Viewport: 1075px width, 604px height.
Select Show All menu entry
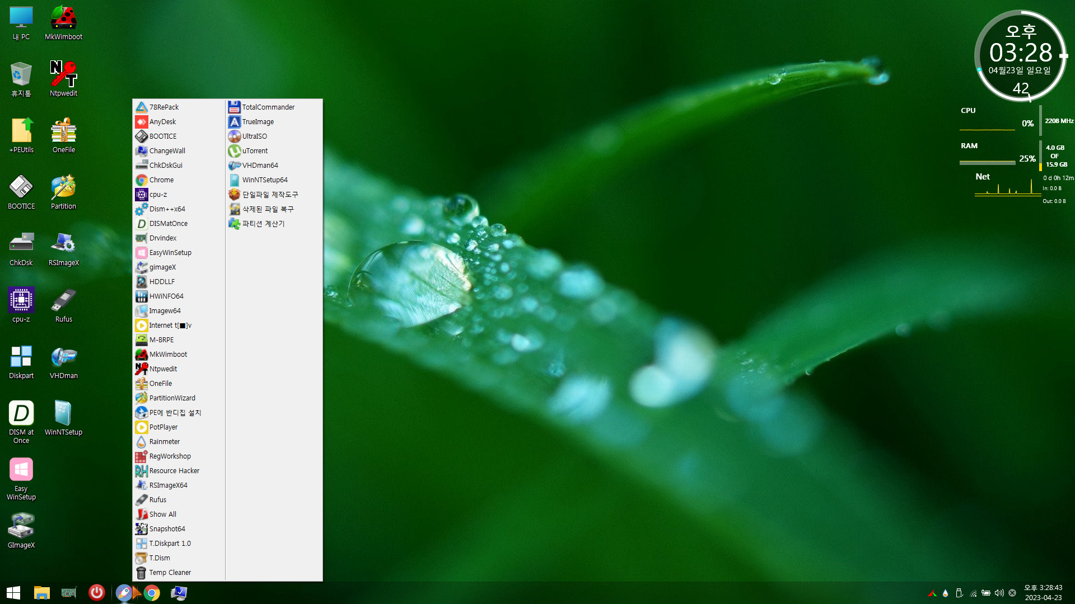179,514
